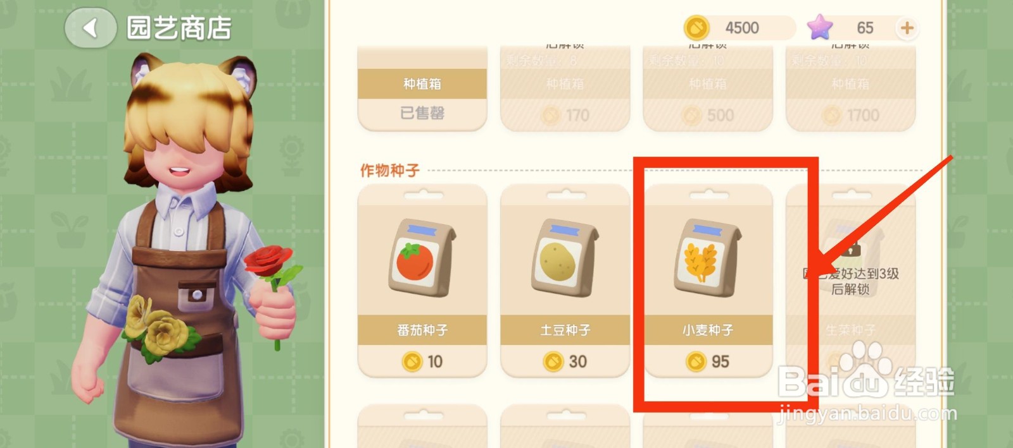Screen dimensions: 1013x448
Task: Tap the locked planter box priced 170
Action: point(565,88)
